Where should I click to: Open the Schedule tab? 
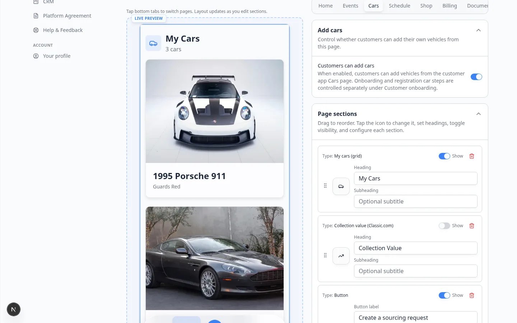pos(399,6)
